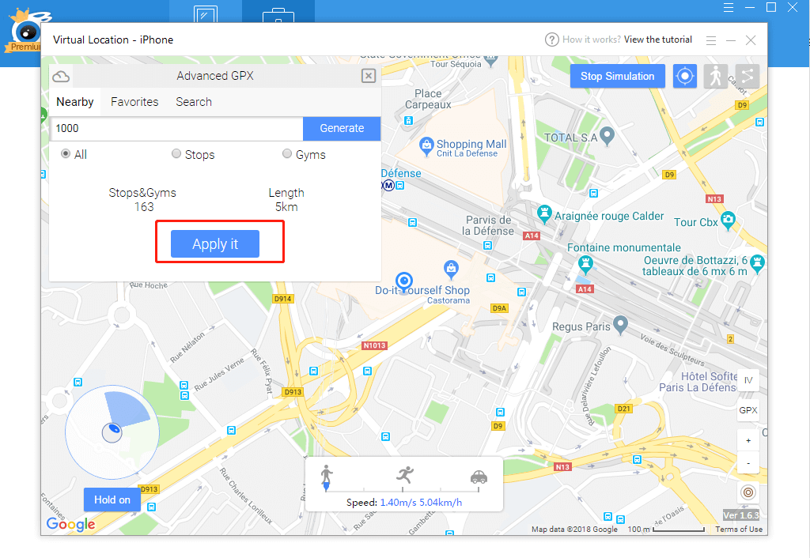Zoom in the map with plus button
810x558 pixels.
pyautogui.click(x=748, y=440)
